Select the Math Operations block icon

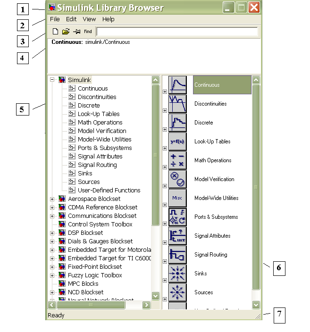pos(177,160)
